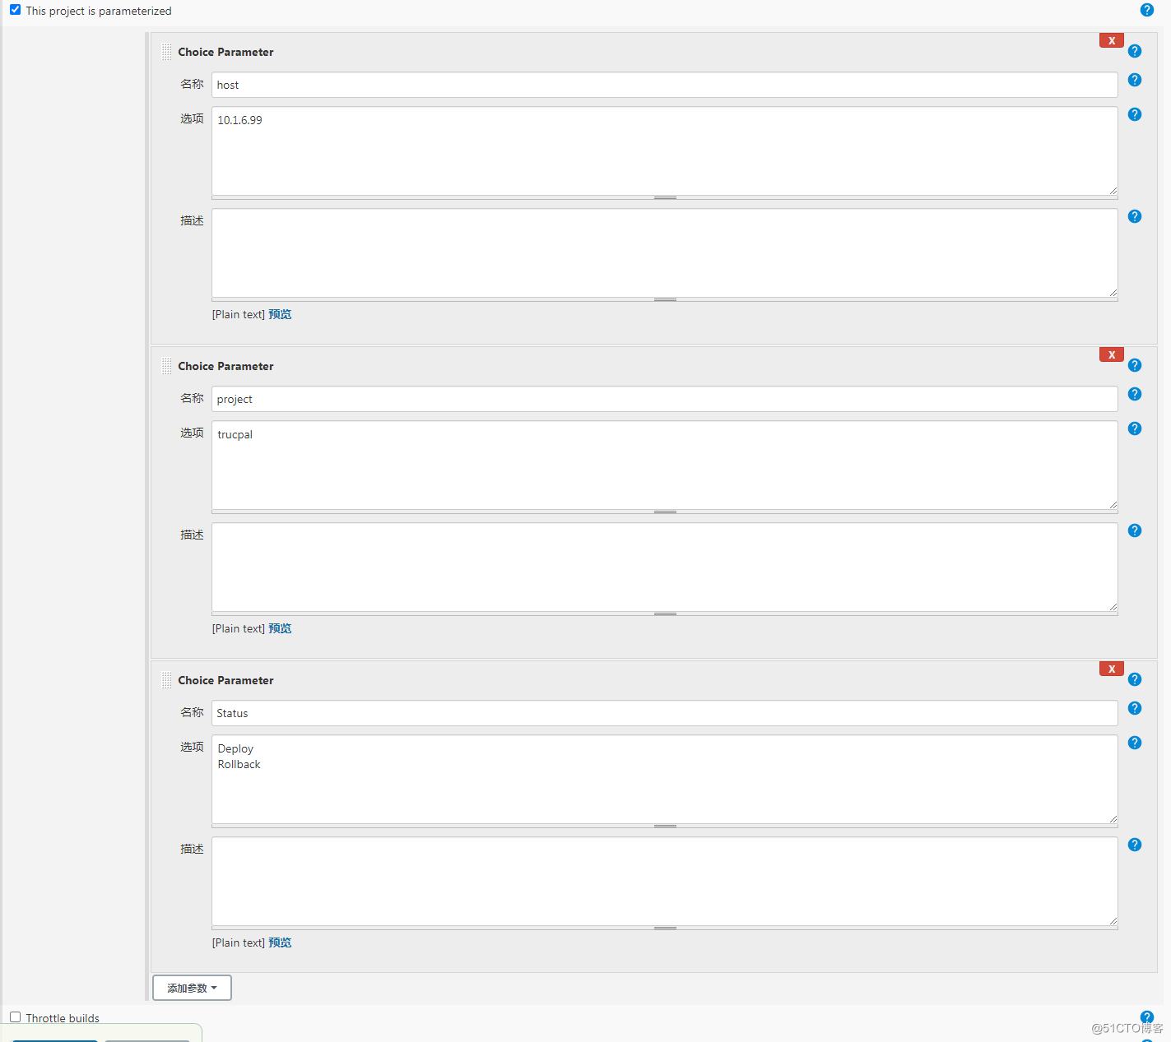Click choices textarea with Deploy and Rollback
This screenshot has height=1042, width=1171.
point(664,780)
